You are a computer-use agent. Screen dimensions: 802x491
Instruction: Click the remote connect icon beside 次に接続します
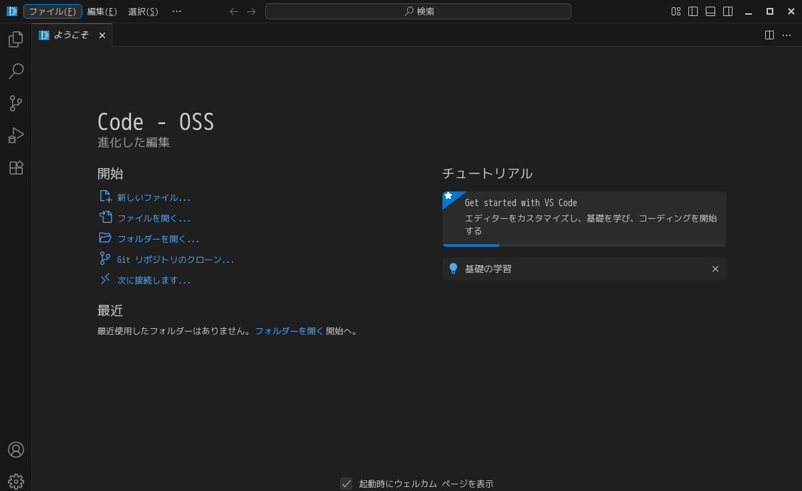pos(106,279)
